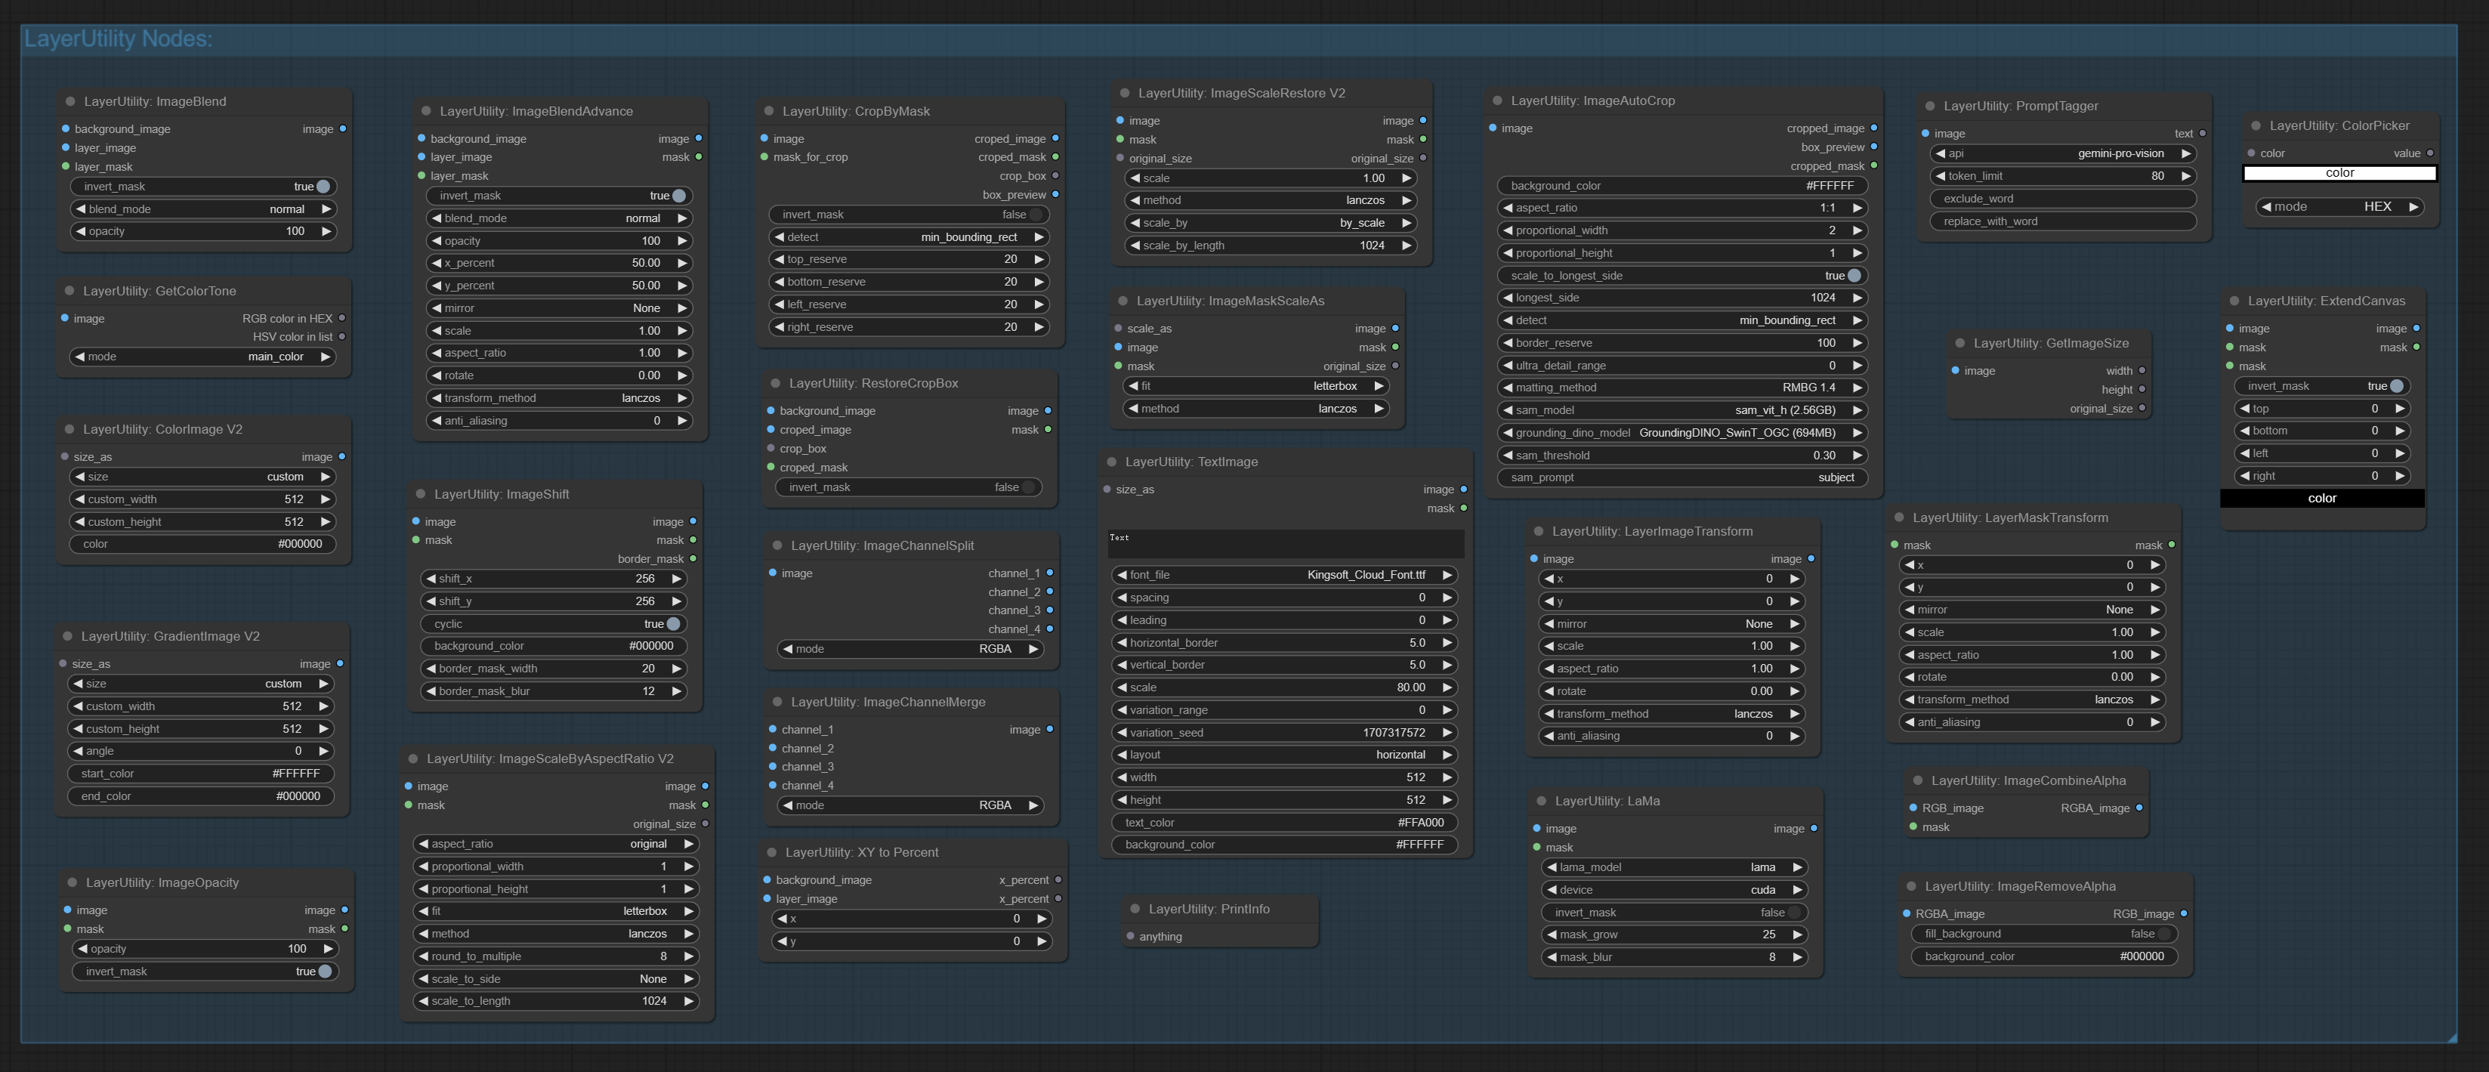The height and width of the screenshot is (1072, 2489).
Task: Click the LayerUtility Nodes group title
Action: 118,39
